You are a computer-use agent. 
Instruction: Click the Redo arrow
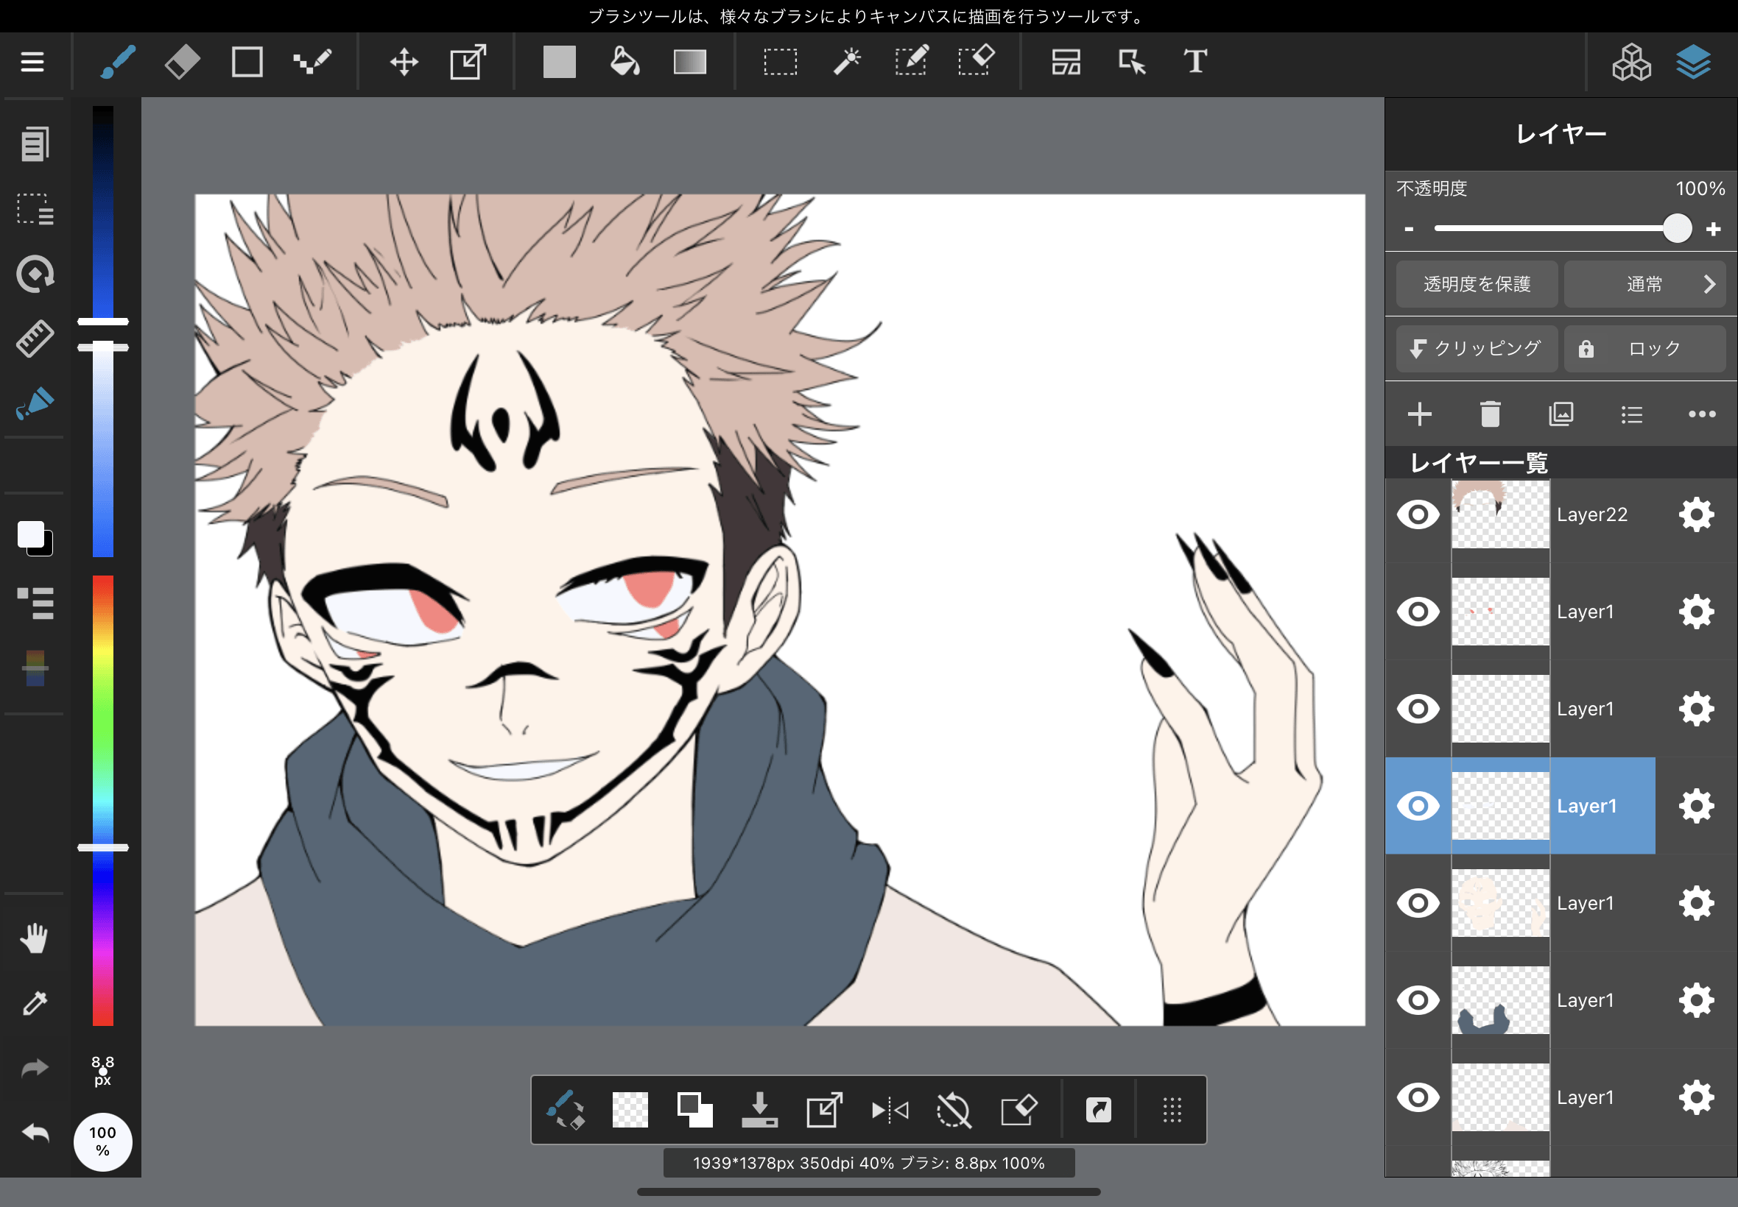click(x=35, y=1068)
